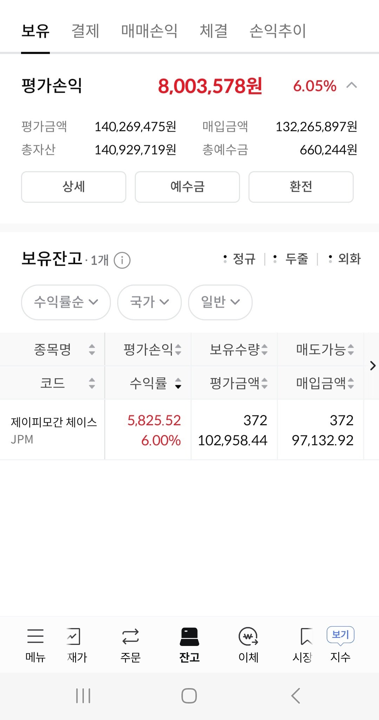Open the 메뉴 hamburger icon
379x720 pixels.
click(35, 636)
